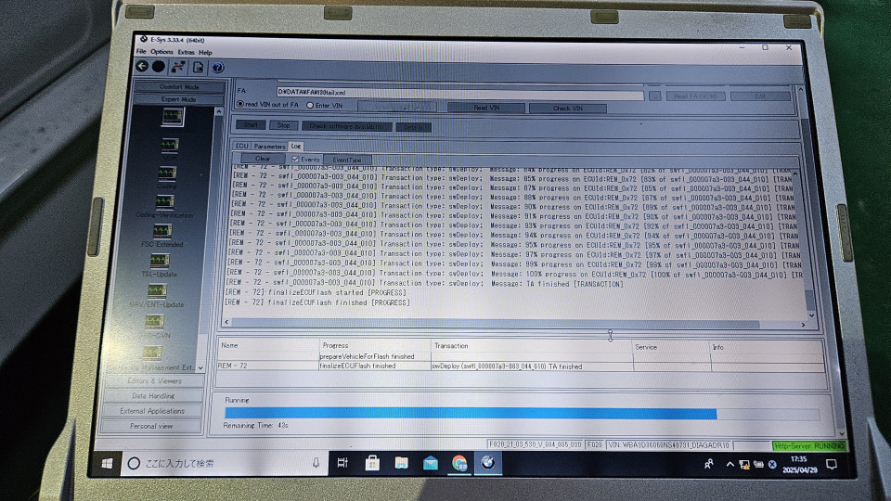Open the Options menu

point(161,52)
